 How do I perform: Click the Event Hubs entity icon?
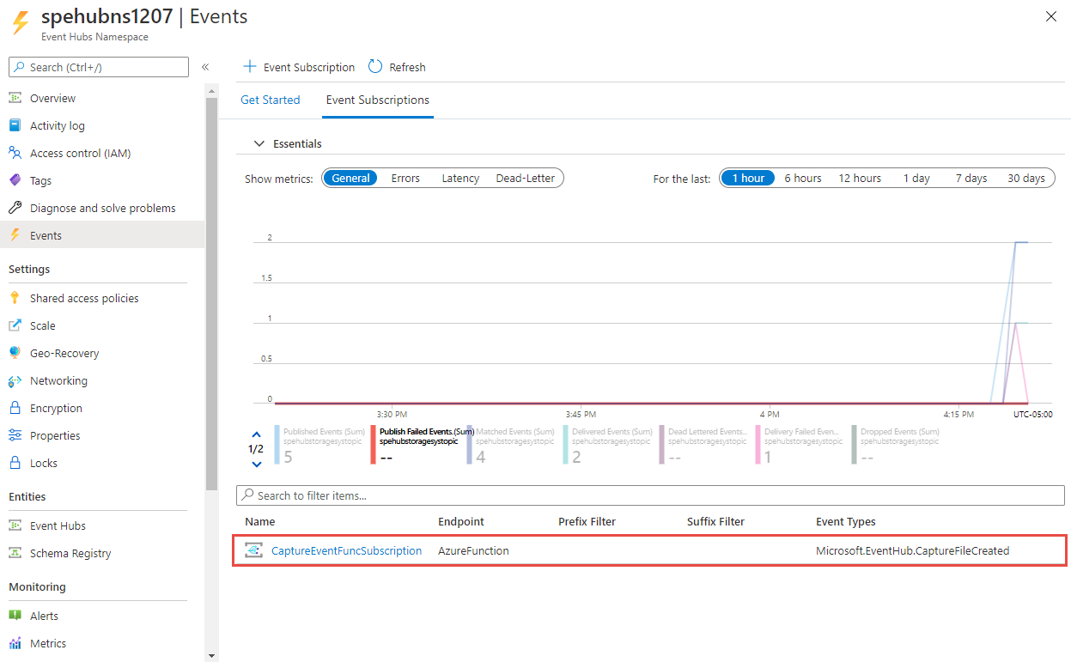[15, 525]
